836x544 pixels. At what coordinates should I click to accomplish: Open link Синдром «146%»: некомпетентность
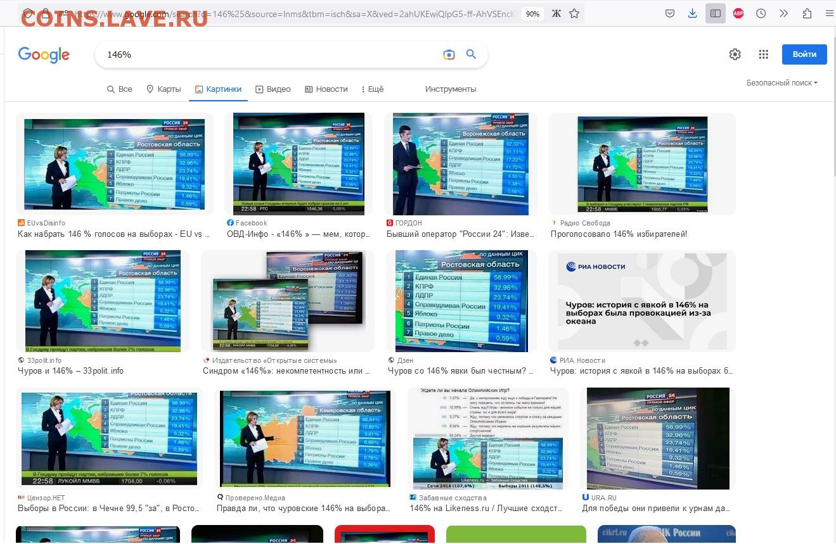point(288,371)
